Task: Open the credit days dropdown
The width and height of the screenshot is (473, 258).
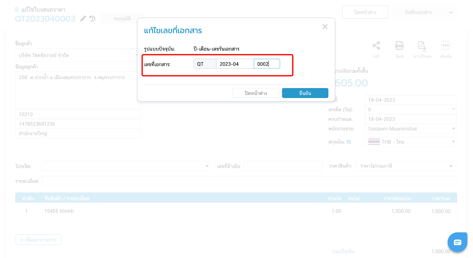Action: point(410,110)
